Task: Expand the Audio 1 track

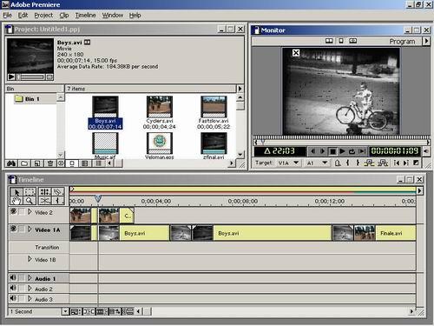Action: 30,278
